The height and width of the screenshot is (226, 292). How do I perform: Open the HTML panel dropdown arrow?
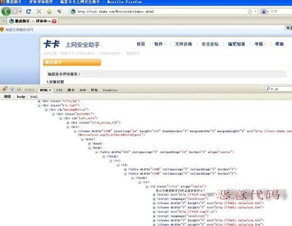tap(50, 90)
